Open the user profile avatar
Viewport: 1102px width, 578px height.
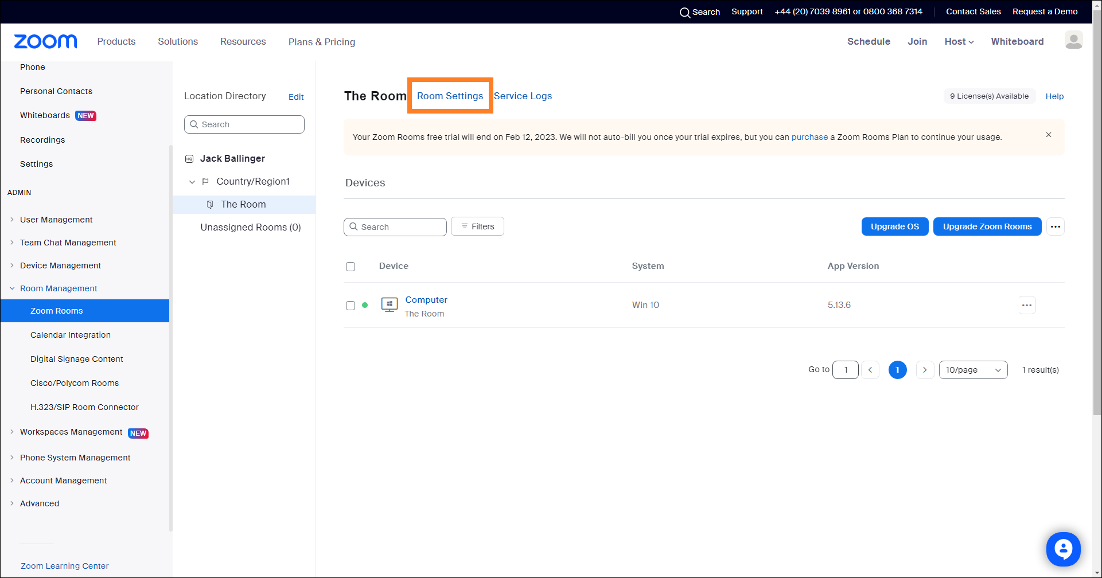click(1073, 40)
